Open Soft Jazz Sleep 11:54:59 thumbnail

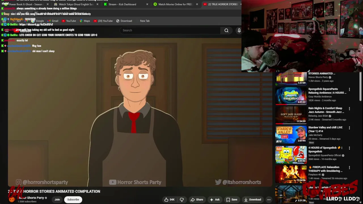[291, 115]
